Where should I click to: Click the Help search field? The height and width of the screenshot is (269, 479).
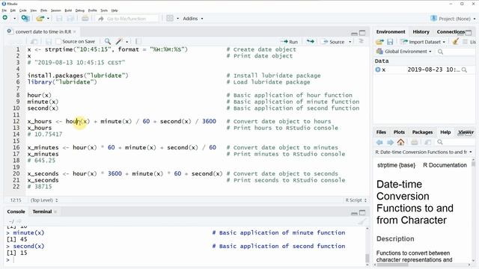coord(457,142)
